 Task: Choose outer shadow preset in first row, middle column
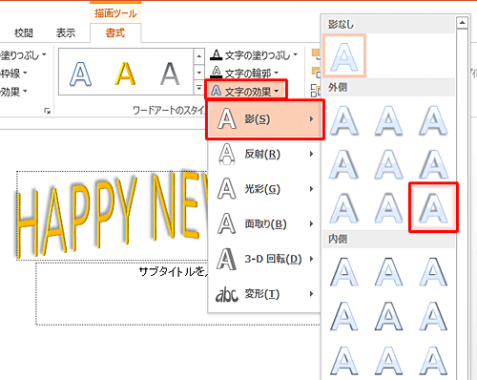pos(388,121)
